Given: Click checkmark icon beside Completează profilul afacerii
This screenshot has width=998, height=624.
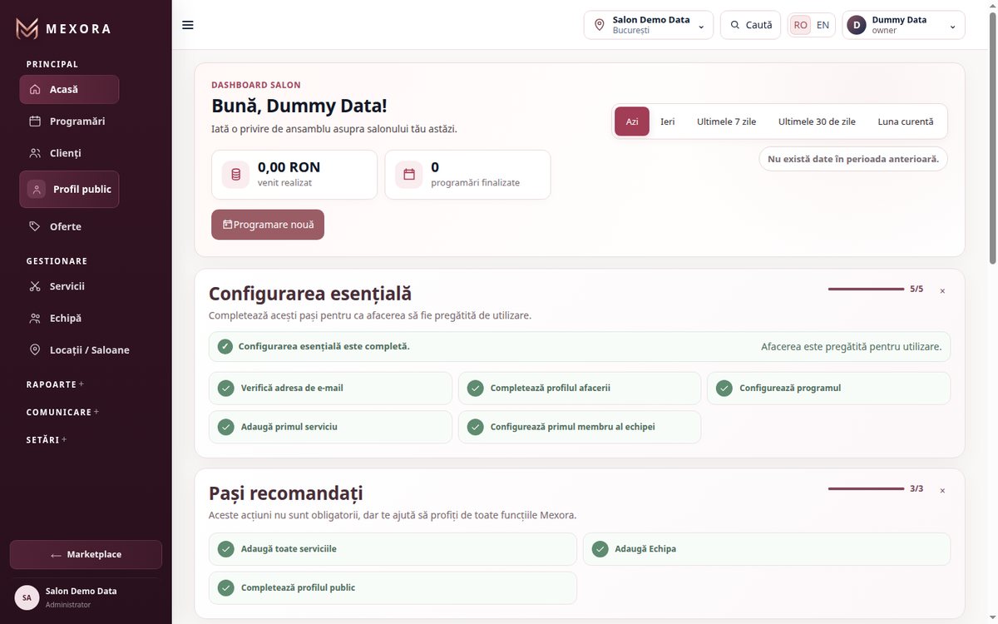Looking at the screenshot, I should coord(475,389).
